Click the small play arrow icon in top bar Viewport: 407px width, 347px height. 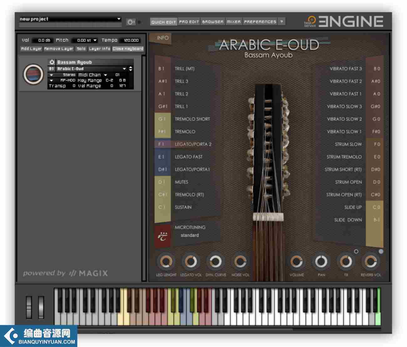[x=140, y=22]
